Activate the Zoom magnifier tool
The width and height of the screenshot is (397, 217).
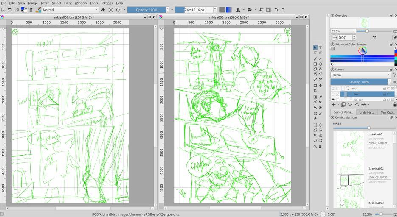(x=315, y=147)
